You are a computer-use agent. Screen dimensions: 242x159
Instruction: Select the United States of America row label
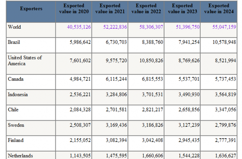(25, 61)
